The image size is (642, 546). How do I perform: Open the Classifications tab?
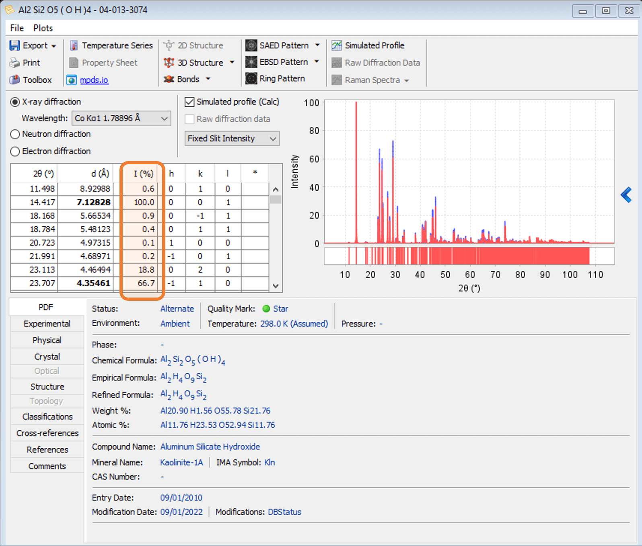click(x=47, y=417)
